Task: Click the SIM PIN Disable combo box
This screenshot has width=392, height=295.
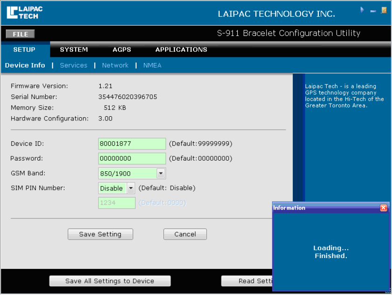Action: (117, 188)
